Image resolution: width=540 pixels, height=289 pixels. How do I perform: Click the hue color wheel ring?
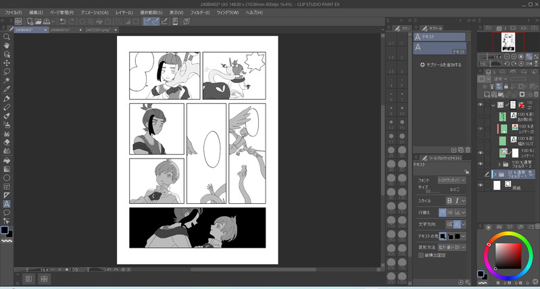(x=508, y=234)
